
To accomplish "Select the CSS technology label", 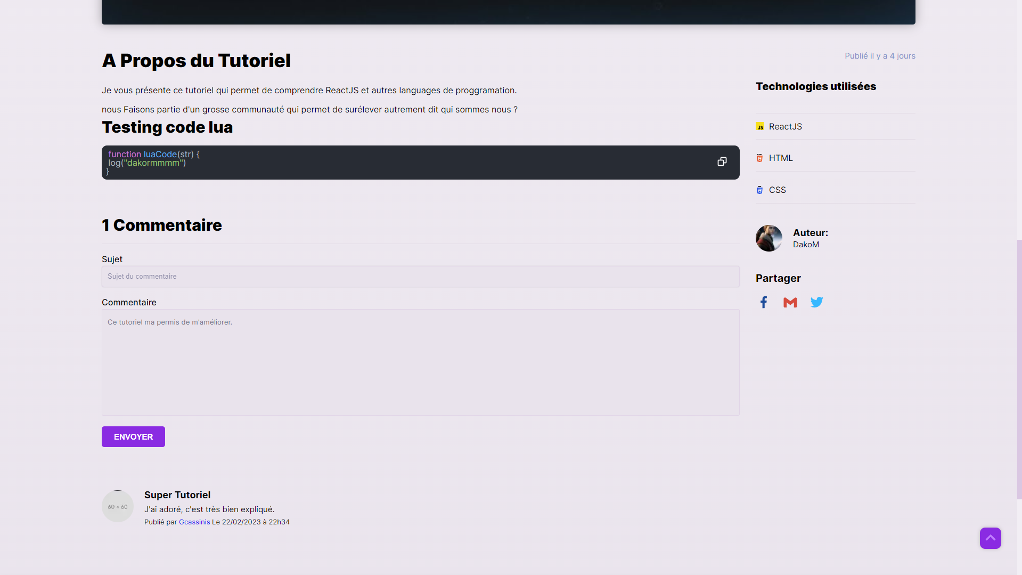I will 778,190.
